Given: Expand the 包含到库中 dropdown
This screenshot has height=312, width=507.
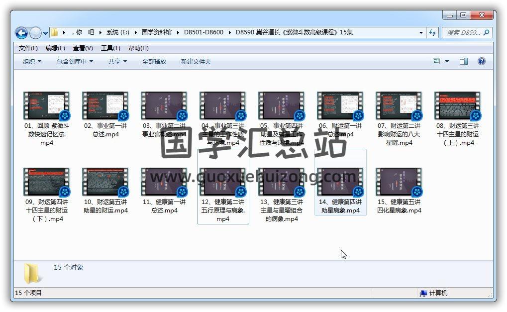Looking at the screenshot, I should pos(75,61).
